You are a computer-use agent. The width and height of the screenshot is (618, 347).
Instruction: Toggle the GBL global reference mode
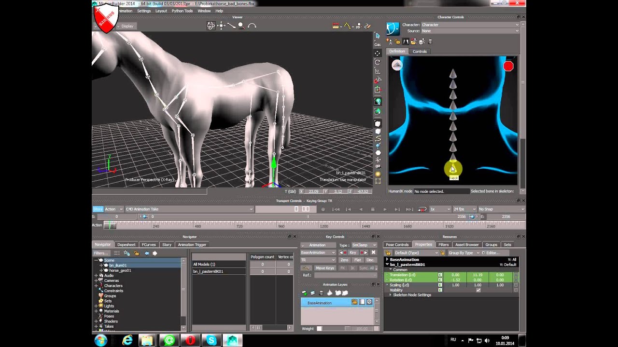pyautogui.click(x=378, y=44)
